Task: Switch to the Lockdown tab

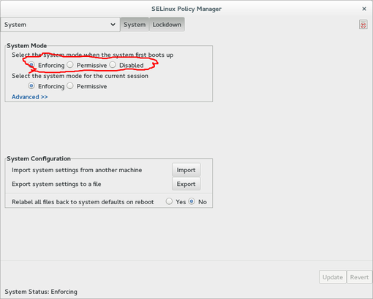Action: [167, 25]
